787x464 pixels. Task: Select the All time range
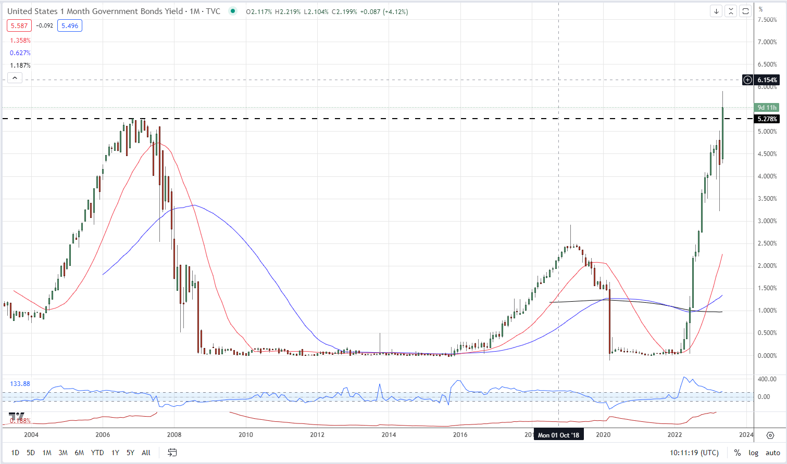click(x=146, y=453)
